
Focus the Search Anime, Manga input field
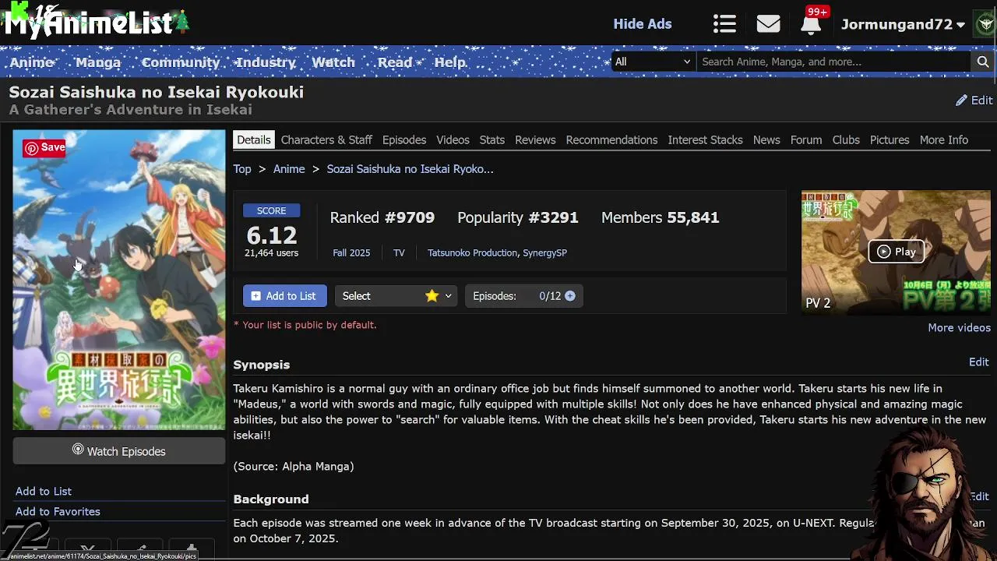(x=835, y=62)
